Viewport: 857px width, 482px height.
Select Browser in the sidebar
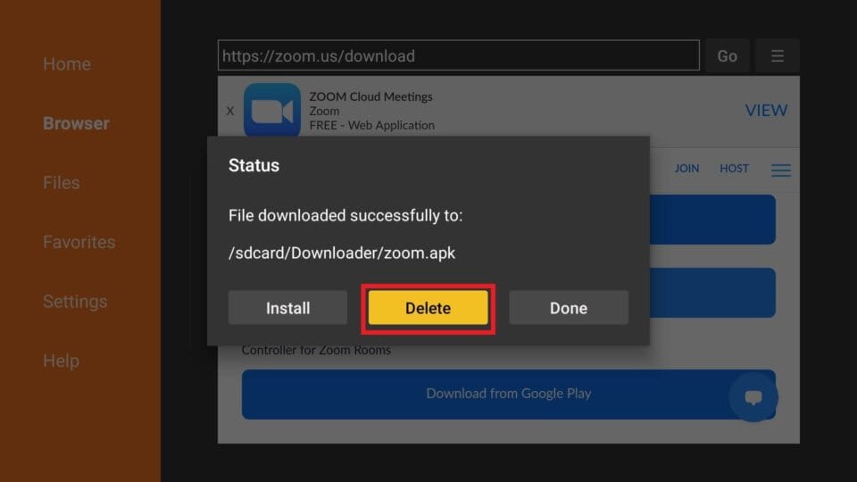tap(76, 123)
